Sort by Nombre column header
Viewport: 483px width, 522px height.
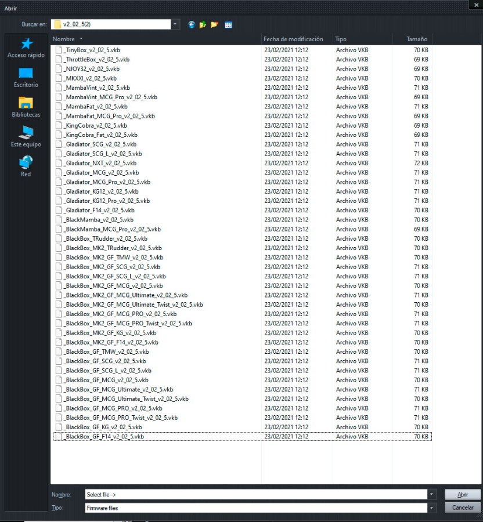(156, 39)
